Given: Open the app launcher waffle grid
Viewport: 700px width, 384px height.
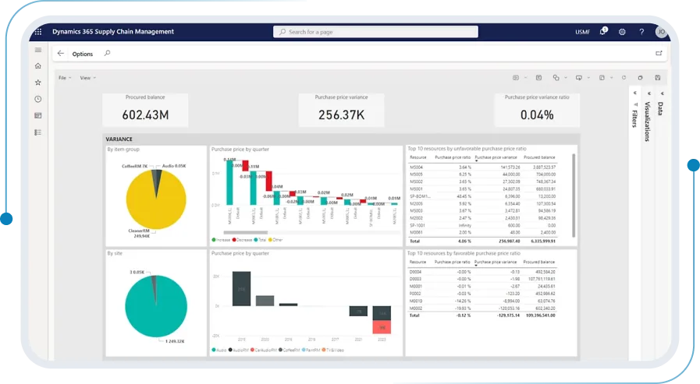Looking at the screenshot, I should [x=38, y=32].
